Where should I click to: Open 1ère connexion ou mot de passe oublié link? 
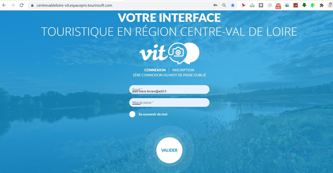pos(169,75)
